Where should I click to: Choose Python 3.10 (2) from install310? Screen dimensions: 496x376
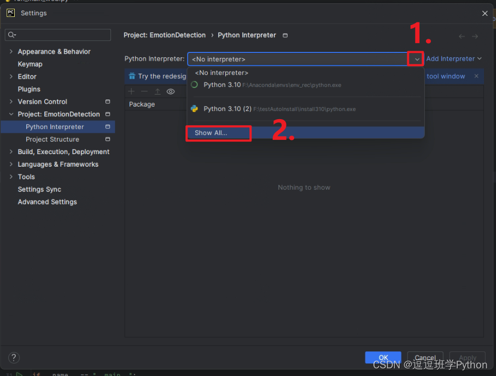pos(306,109)
